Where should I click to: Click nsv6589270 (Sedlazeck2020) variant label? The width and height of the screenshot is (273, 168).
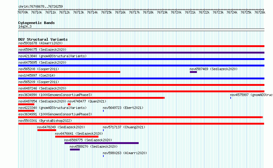click(94, 146)
